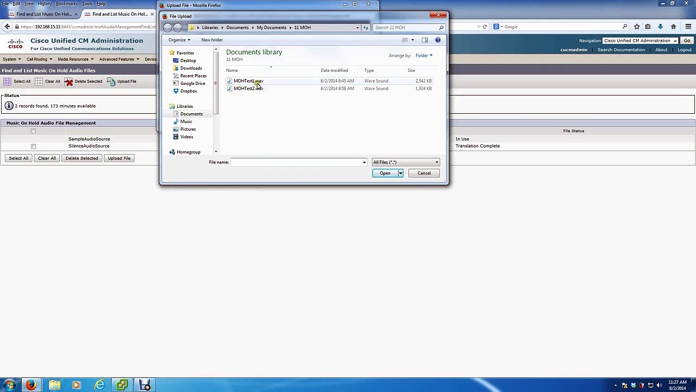Select Libraries in navigation pane
The image size is (696, 392).
[184, 106]
